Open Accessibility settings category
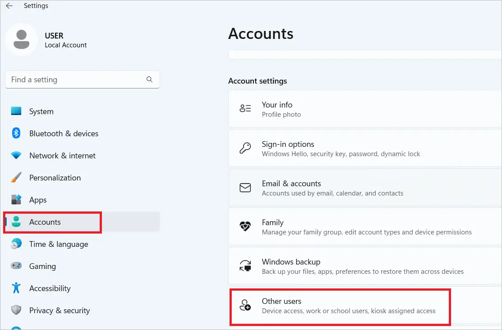The image size is (502, 330). coord(82,288)
